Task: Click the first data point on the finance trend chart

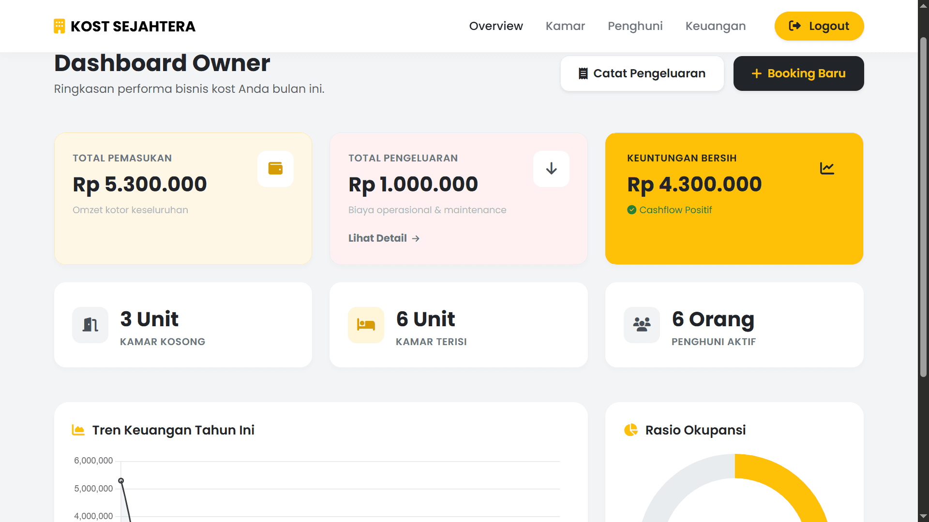Action: click(120, 480)
